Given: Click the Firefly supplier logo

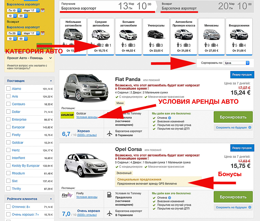Looking at the screenshot, I should [67, 195].
